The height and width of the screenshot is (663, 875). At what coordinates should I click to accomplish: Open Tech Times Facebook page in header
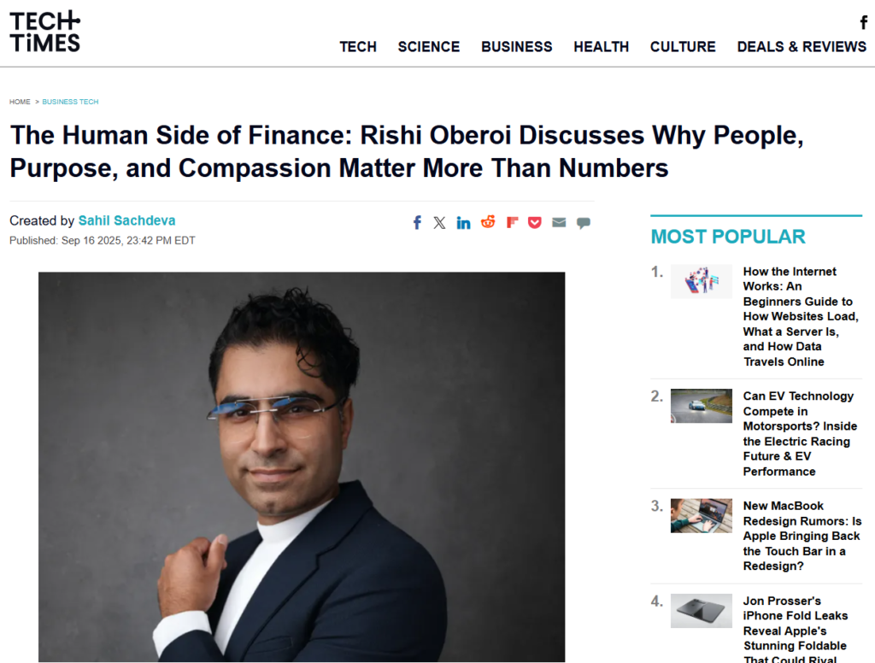click(x=863, y=23)
